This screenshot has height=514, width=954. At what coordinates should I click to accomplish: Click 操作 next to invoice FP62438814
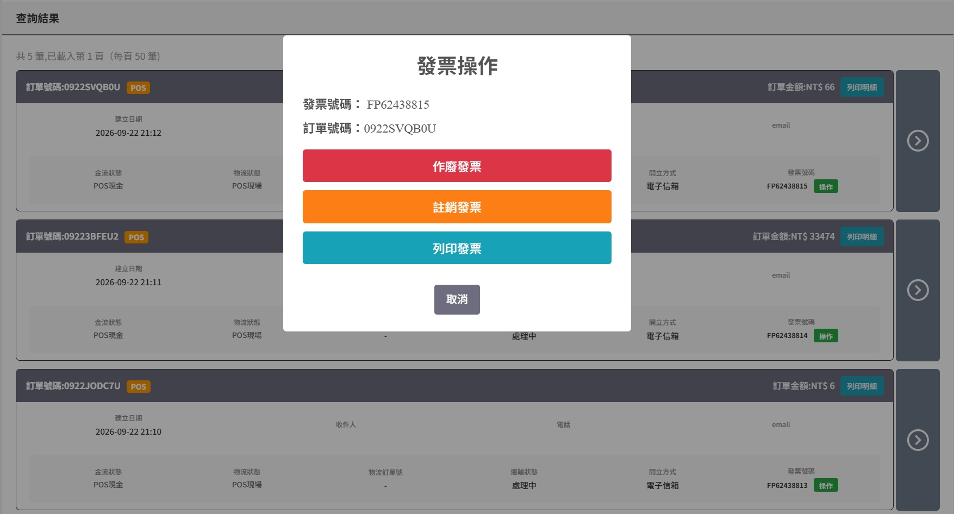pyautogui.click(x=826, y=336)
